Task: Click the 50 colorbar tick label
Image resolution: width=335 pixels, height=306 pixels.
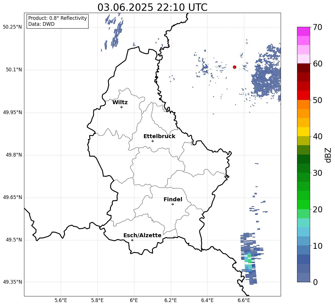Action: coord(317,100)
